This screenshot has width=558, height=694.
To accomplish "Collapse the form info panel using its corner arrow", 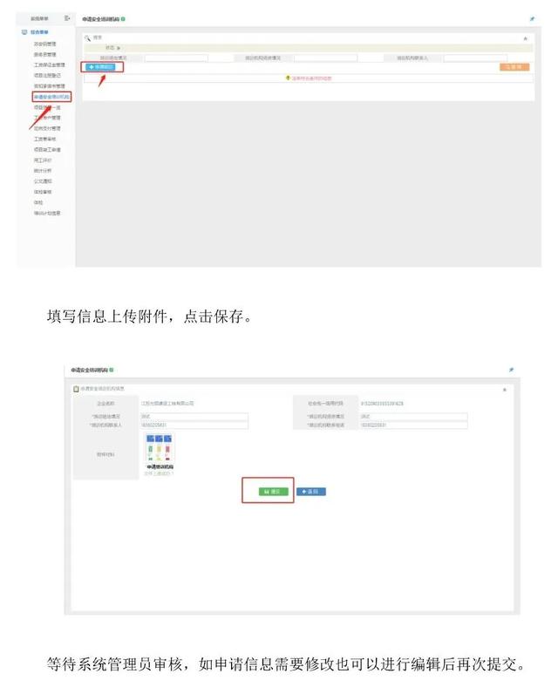I will [504, 389].
